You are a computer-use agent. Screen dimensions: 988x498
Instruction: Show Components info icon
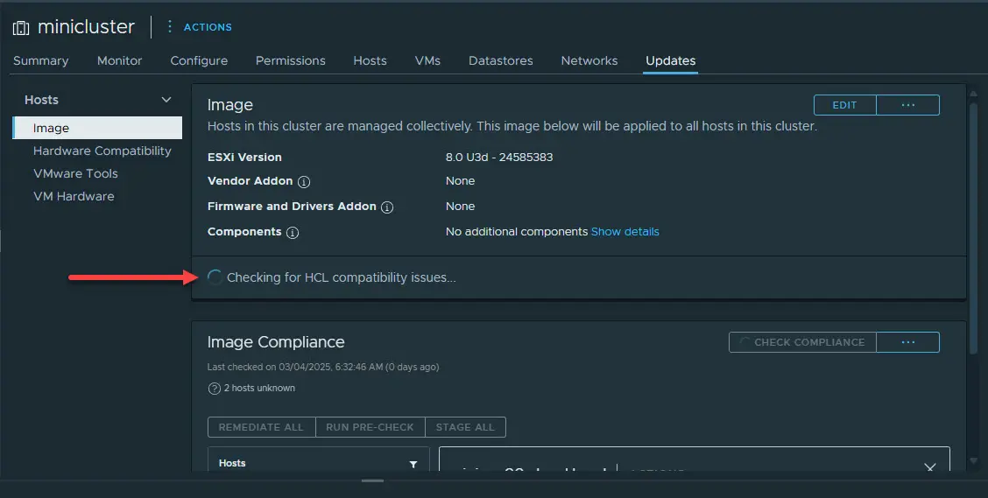click(293, 232)
